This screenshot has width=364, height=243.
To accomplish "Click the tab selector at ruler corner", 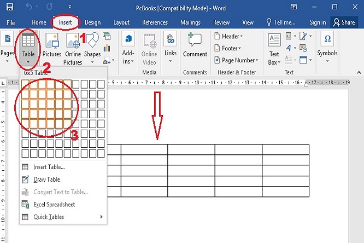I will [3, 83].
